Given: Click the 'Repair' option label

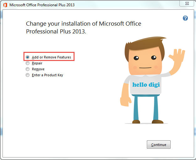Looking at the screenshot, I should pos(37,63).
